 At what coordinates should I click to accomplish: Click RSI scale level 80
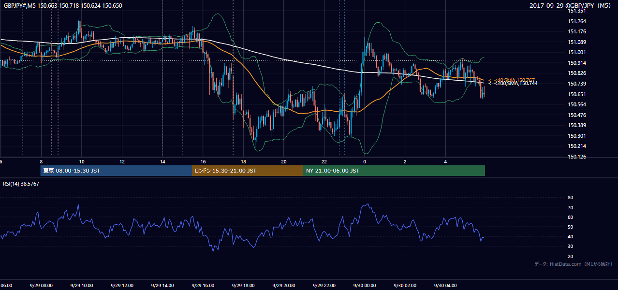570,198
